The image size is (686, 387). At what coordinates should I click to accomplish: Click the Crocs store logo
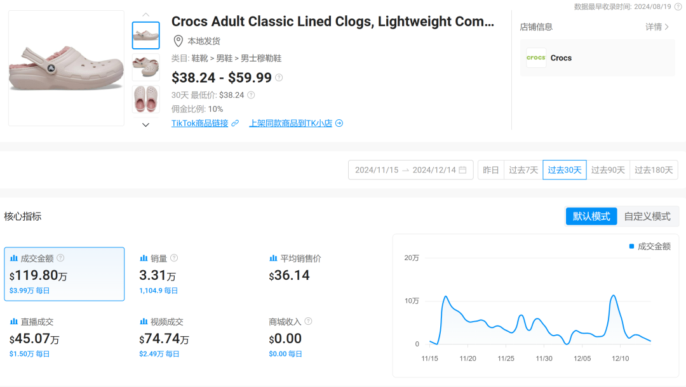(x=536, y=58)
